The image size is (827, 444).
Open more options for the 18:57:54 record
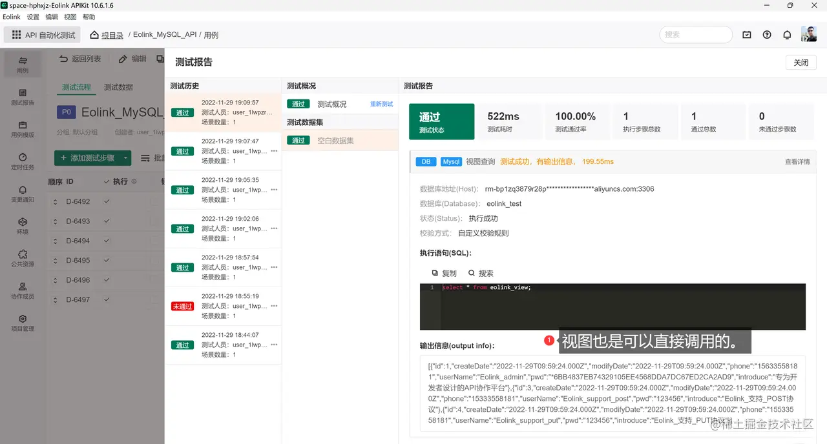coord(274,267)
